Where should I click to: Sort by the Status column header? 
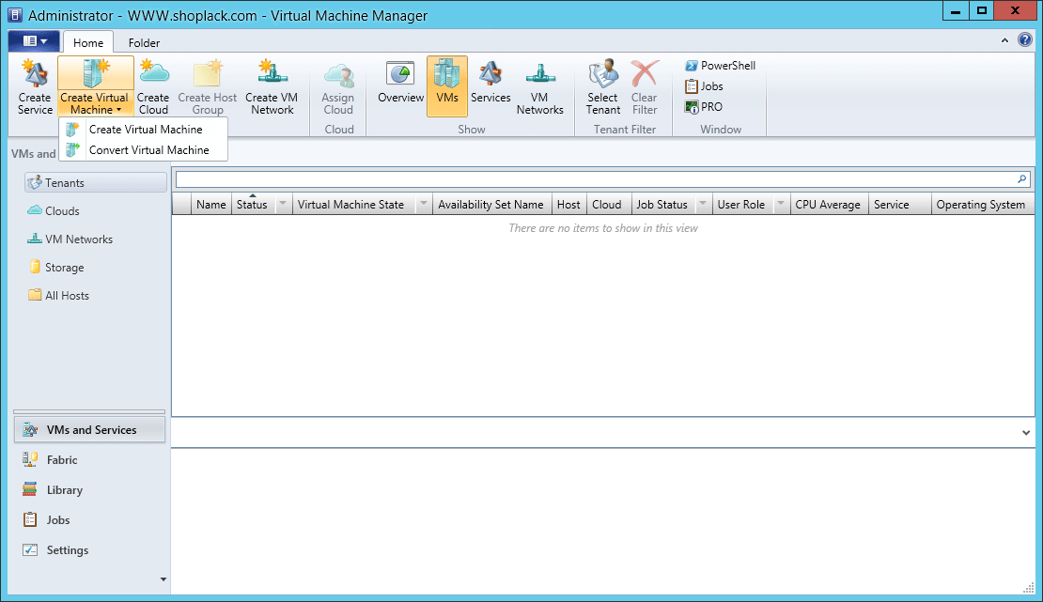253,204
